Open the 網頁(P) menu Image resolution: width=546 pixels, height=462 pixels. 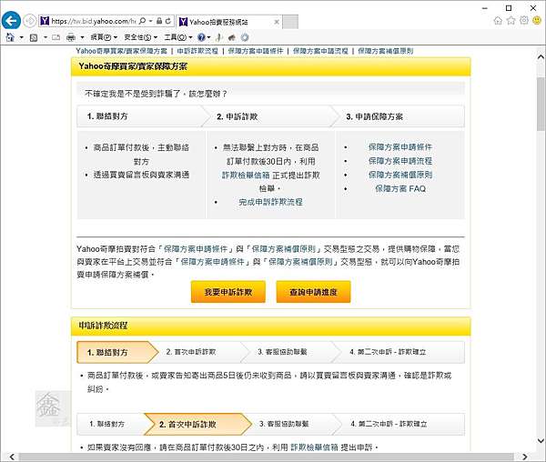coord(104,37)
